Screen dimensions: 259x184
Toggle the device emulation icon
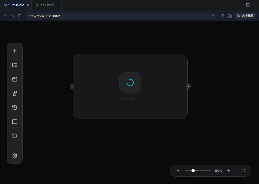coord(230,16)
